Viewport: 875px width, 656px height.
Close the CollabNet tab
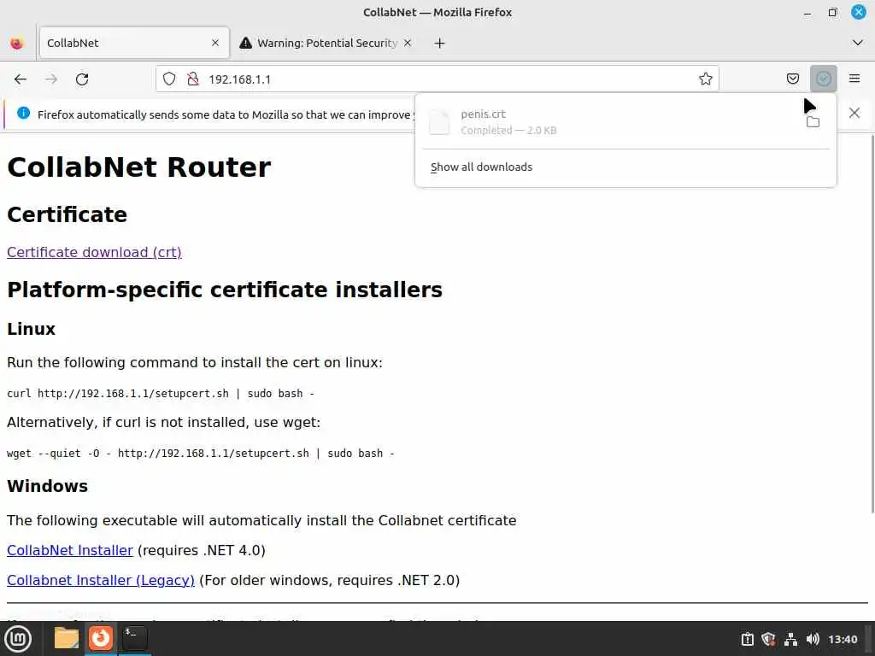coord(215,43)
